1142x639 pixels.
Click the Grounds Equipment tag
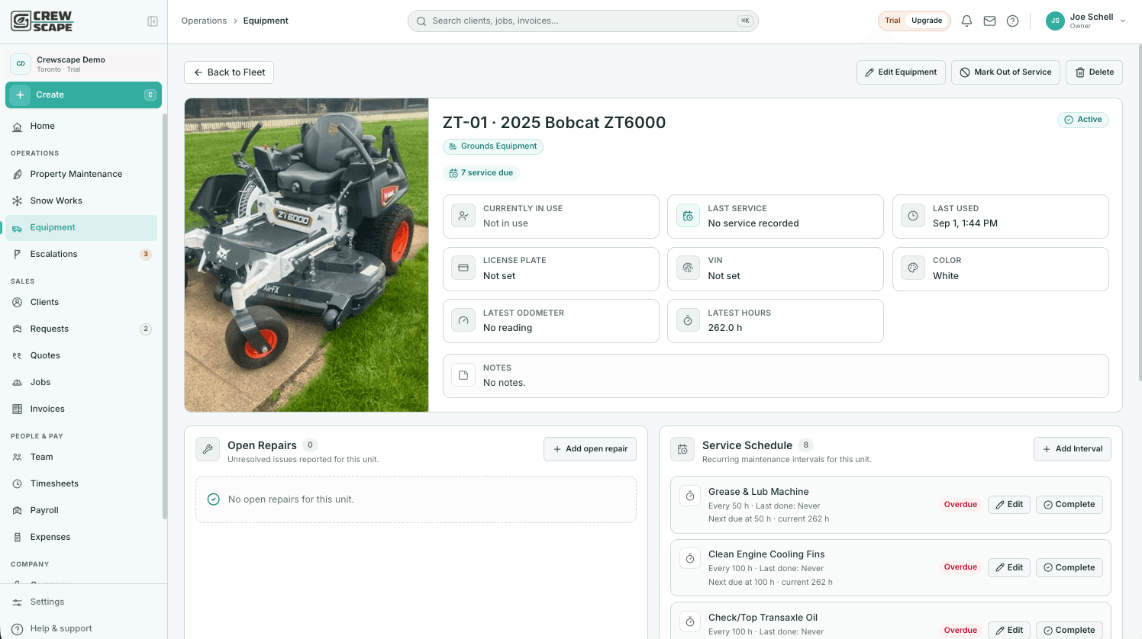coord(493,146)
